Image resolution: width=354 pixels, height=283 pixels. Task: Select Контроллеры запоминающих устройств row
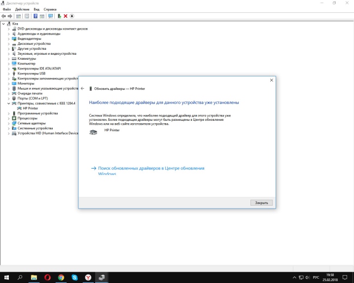48,78
